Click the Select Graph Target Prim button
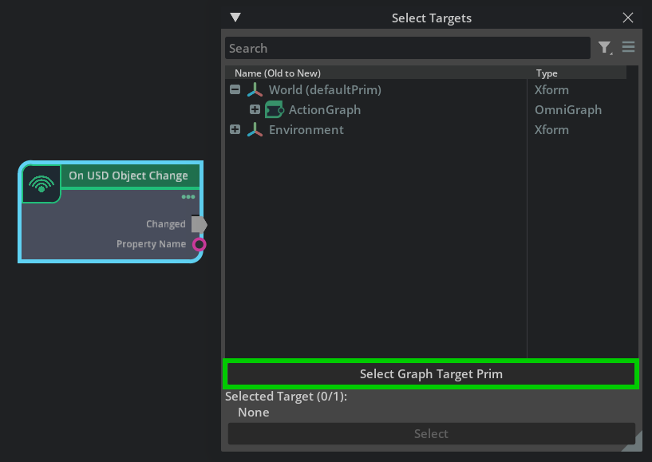 pyautogui.click(x=431, y=374)
